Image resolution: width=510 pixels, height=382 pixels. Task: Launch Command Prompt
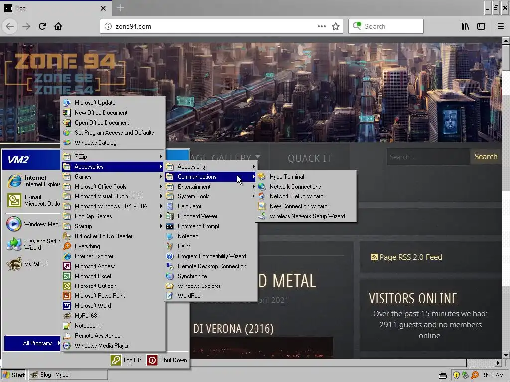point(211,226)
